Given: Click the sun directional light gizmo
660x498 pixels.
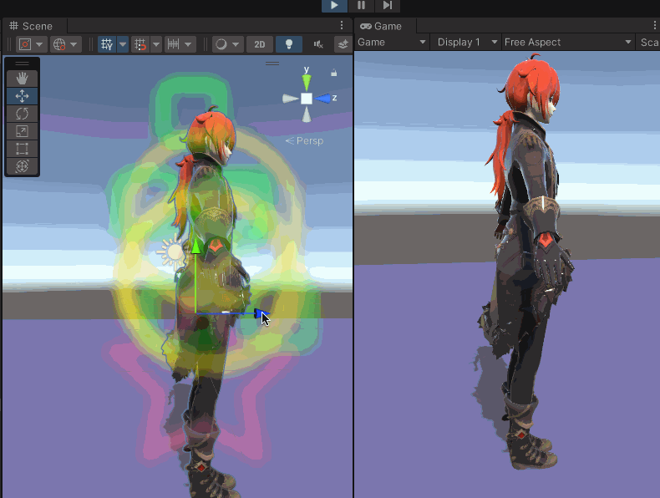Looking at the screenshot, I should (x=174, y=251).
